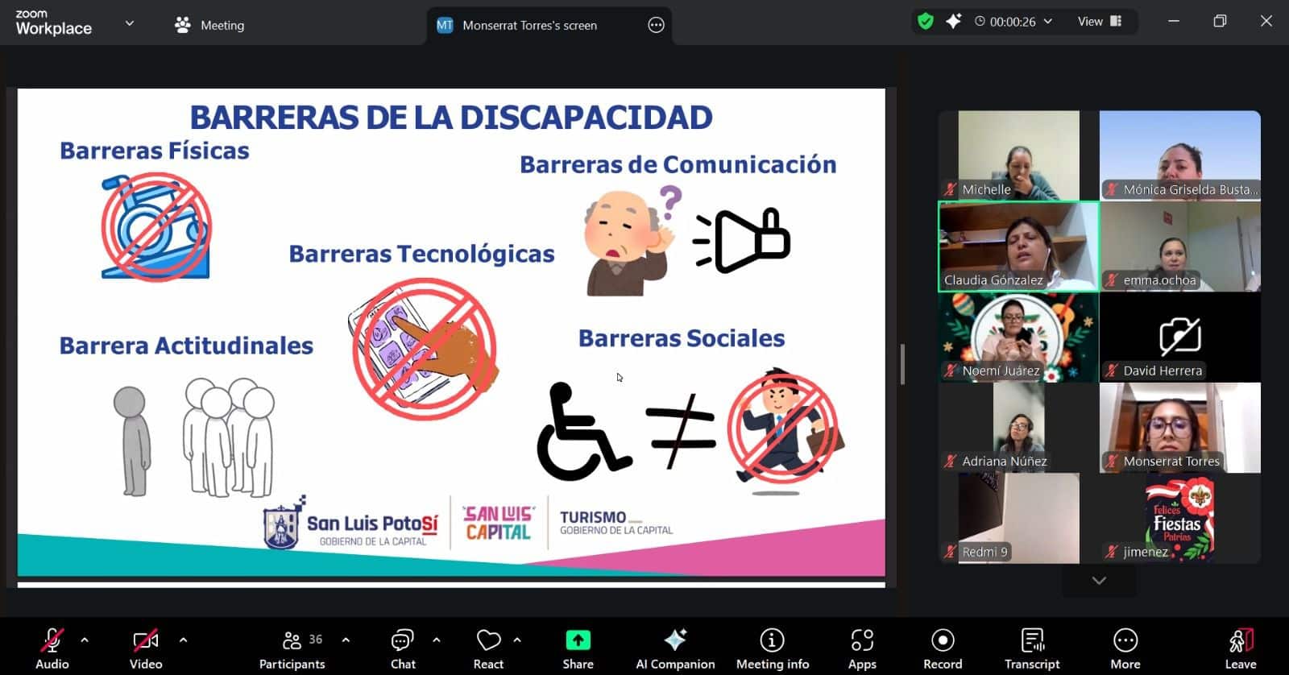Open Meeting info
Image resolution: width=1289 pixels, height=675 pixels.
pyautogui.click(x=772, y=649)
